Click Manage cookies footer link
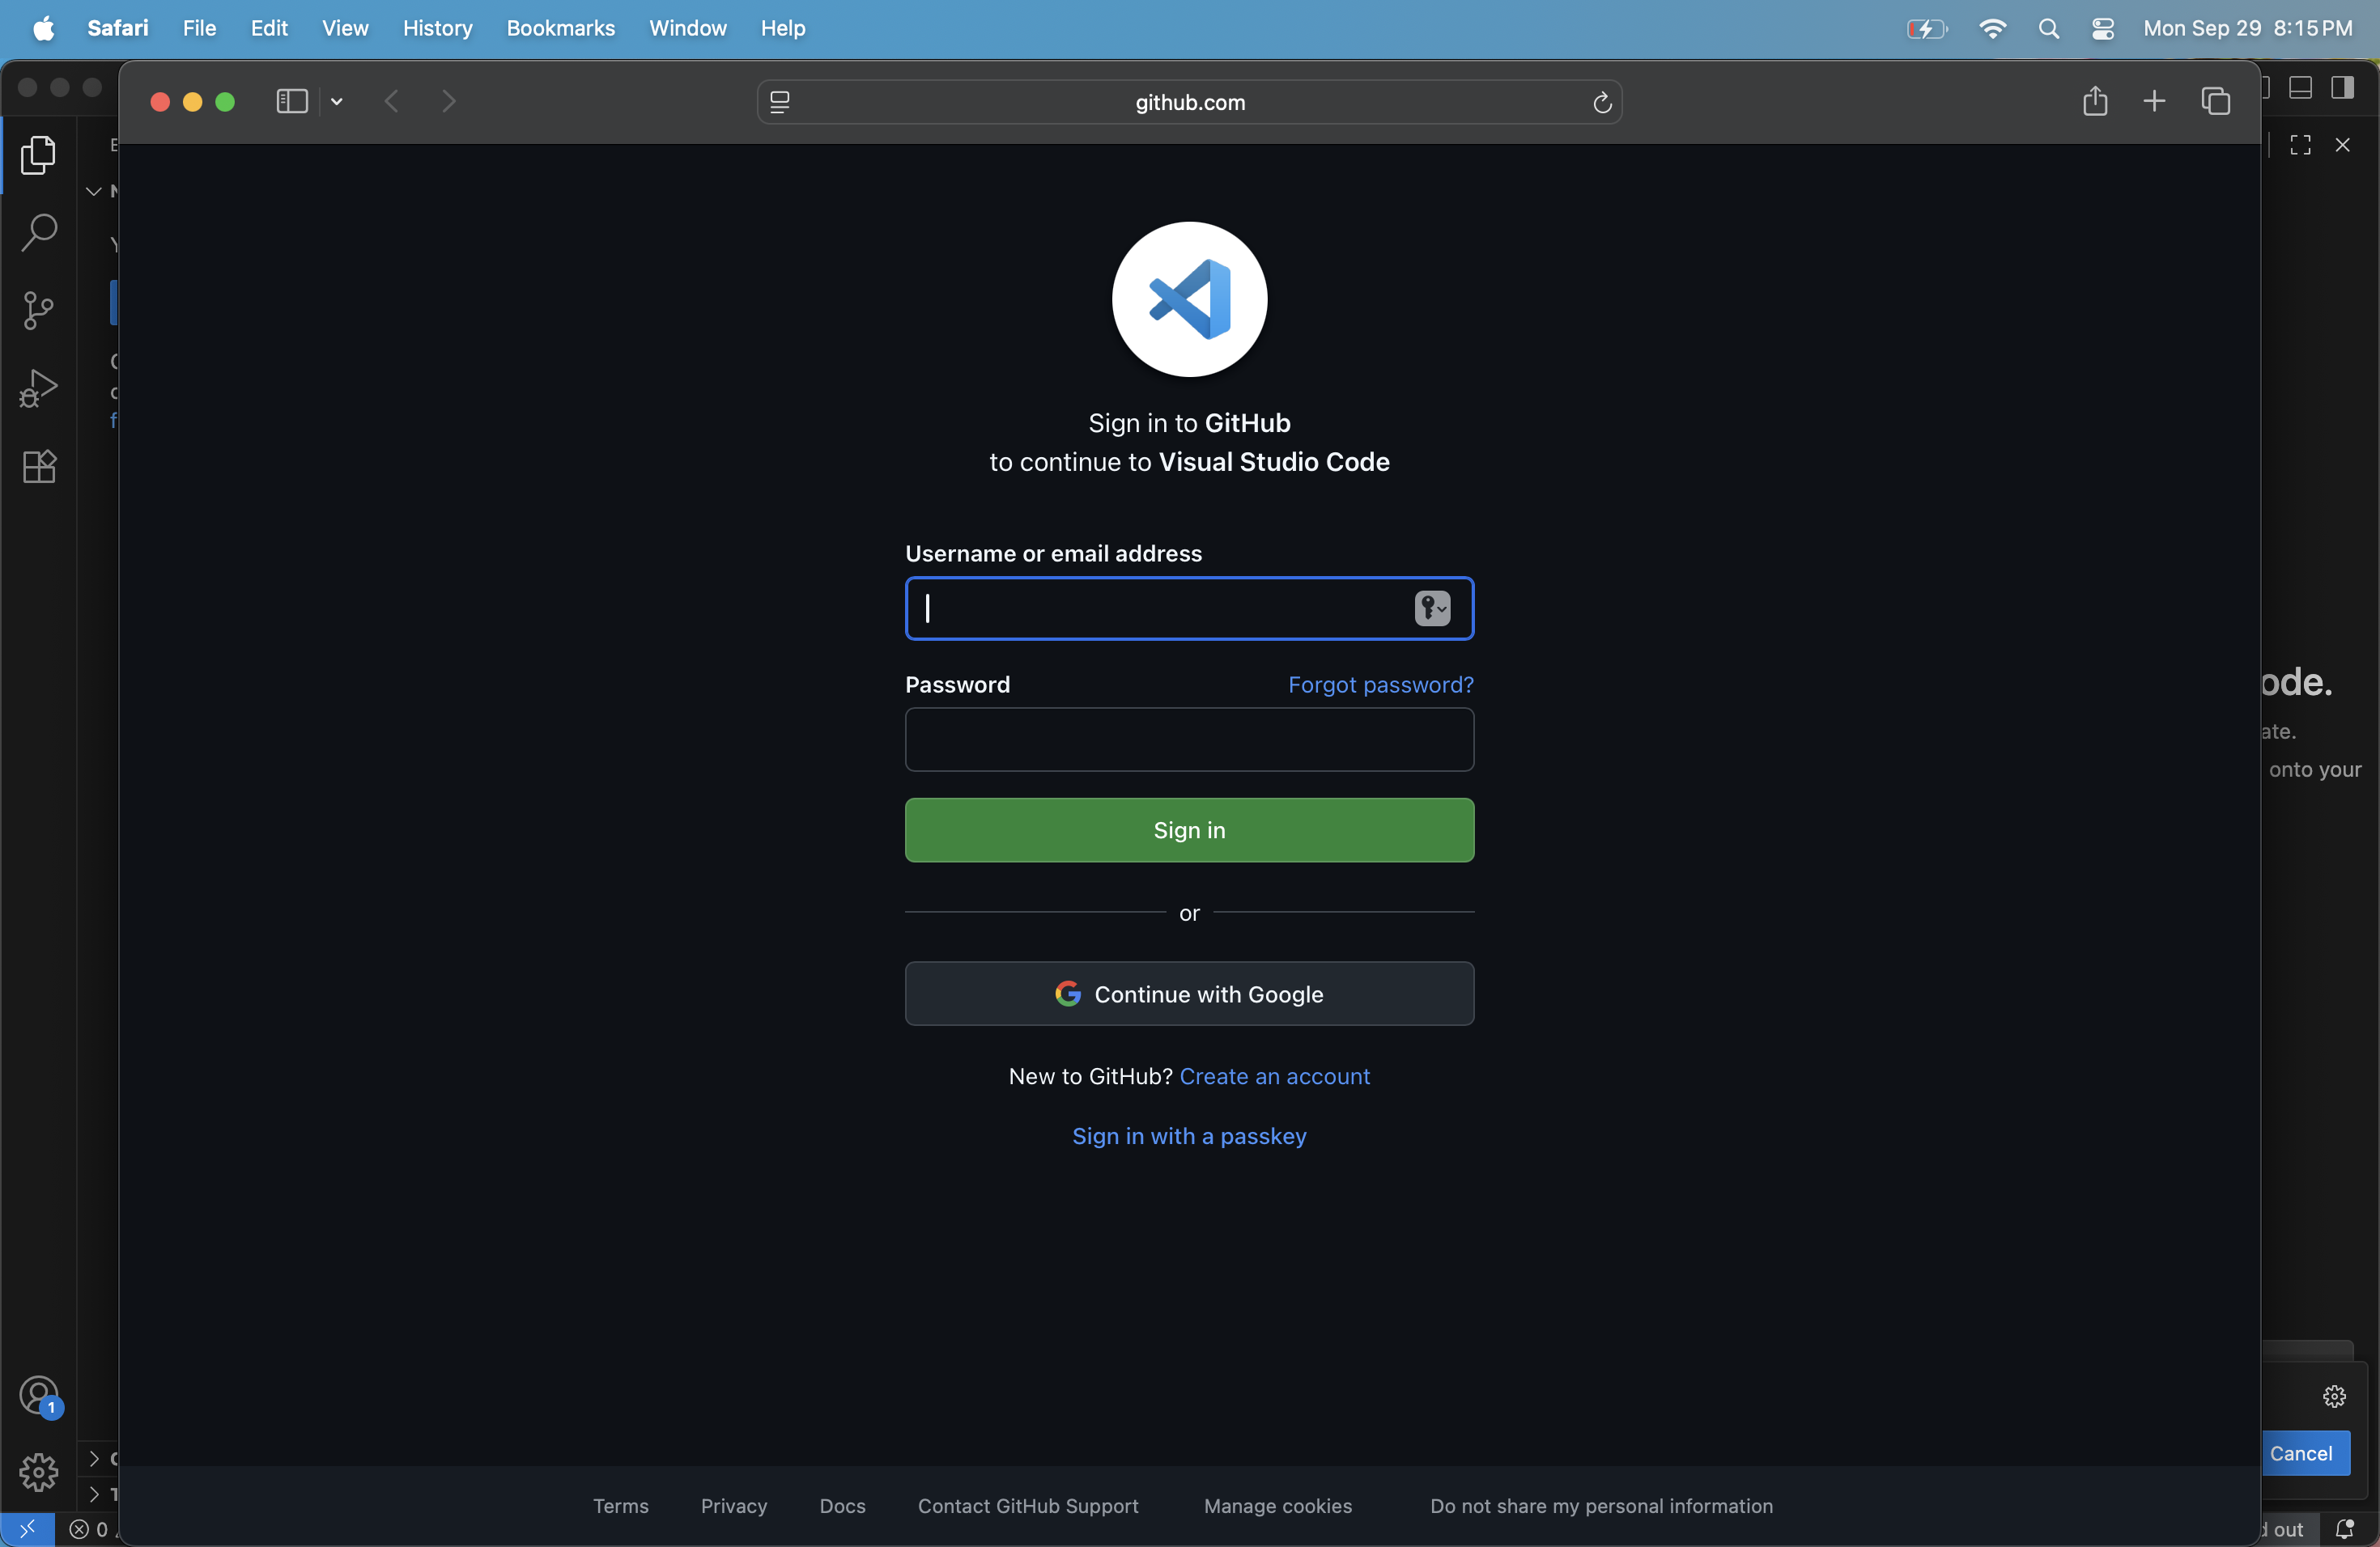 click(1278, 1506)
